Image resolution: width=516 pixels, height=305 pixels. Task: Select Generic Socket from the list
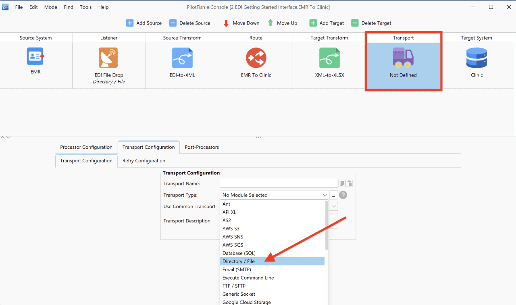pyautogui.click(x=272, y=294)
